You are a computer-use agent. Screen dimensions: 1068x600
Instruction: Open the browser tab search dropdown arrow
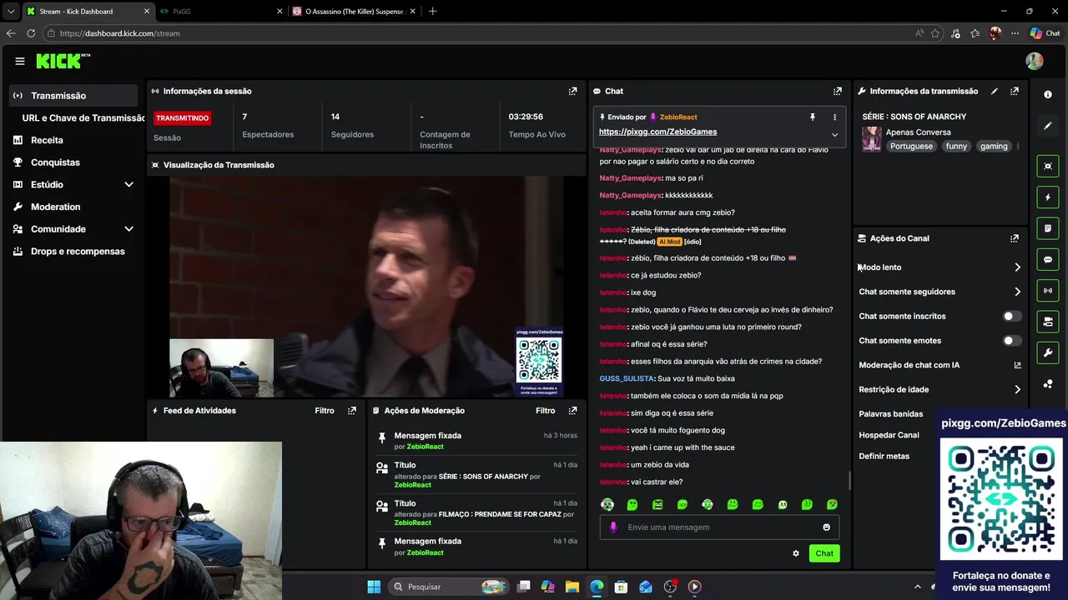pyautogui.click(x=11, y=12)
